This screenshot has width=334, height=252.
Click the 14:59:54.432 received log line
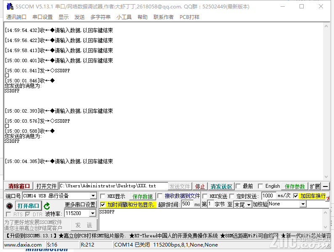[59, 30]
